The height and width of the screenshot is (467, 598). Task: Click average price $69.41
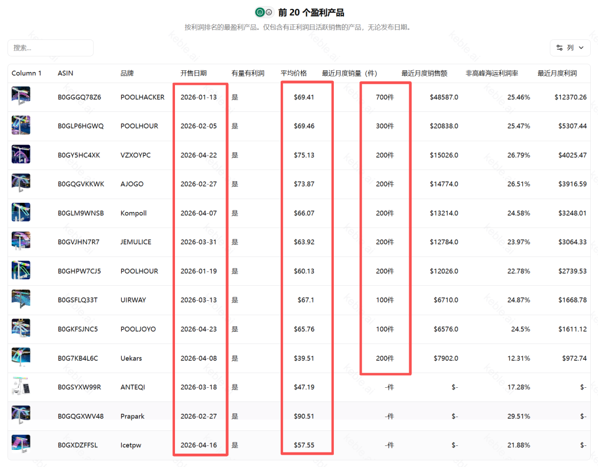click(304, 97)
